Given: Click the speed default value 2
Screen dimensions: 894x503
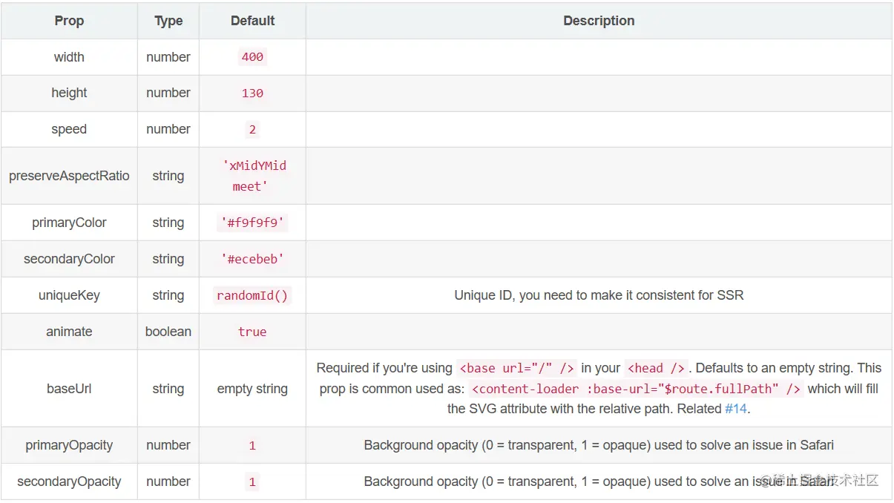Looking at the screenshot, I should point(252,129).
